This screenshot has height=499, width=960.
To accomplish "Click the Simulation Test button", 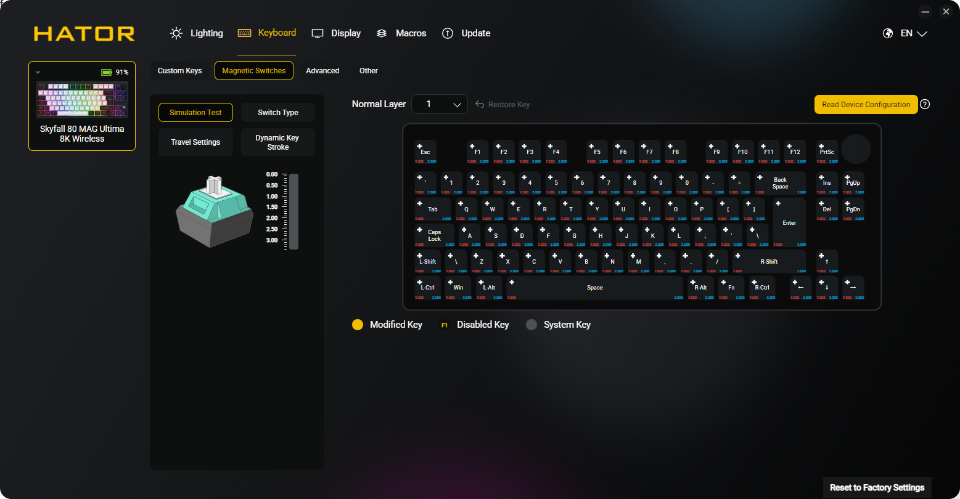I will tap(195, 113).
